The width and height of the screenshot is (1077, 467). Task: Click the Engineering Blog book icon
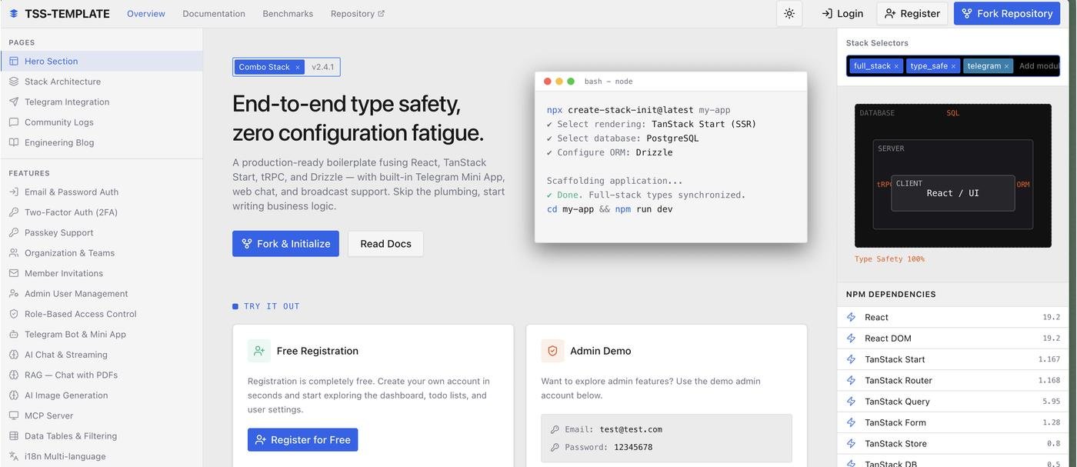tap(14, 142)
